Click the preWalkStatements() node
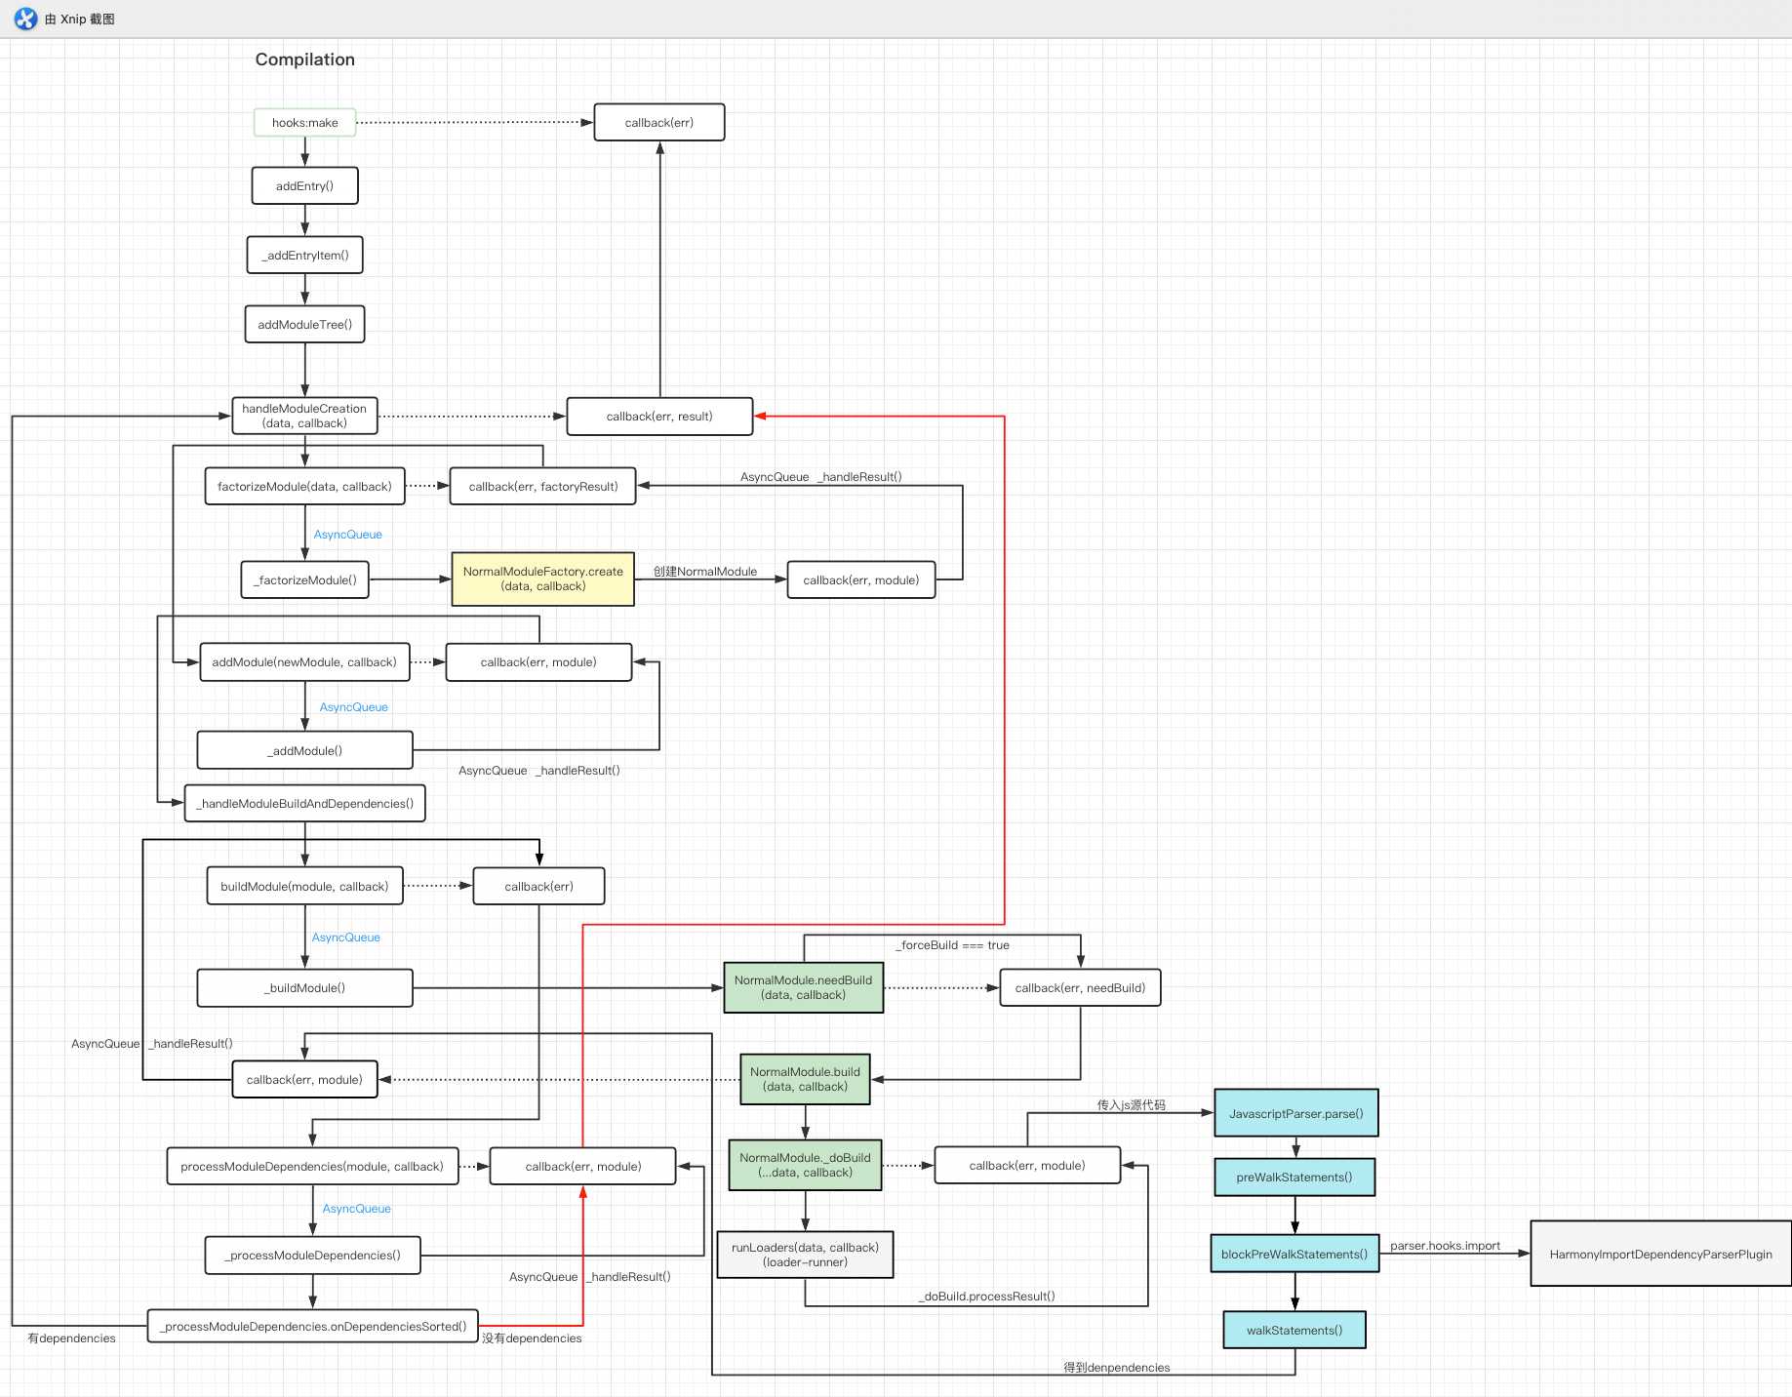The height and width of the screenshot is (1397, 1792). [1294, 1177]
